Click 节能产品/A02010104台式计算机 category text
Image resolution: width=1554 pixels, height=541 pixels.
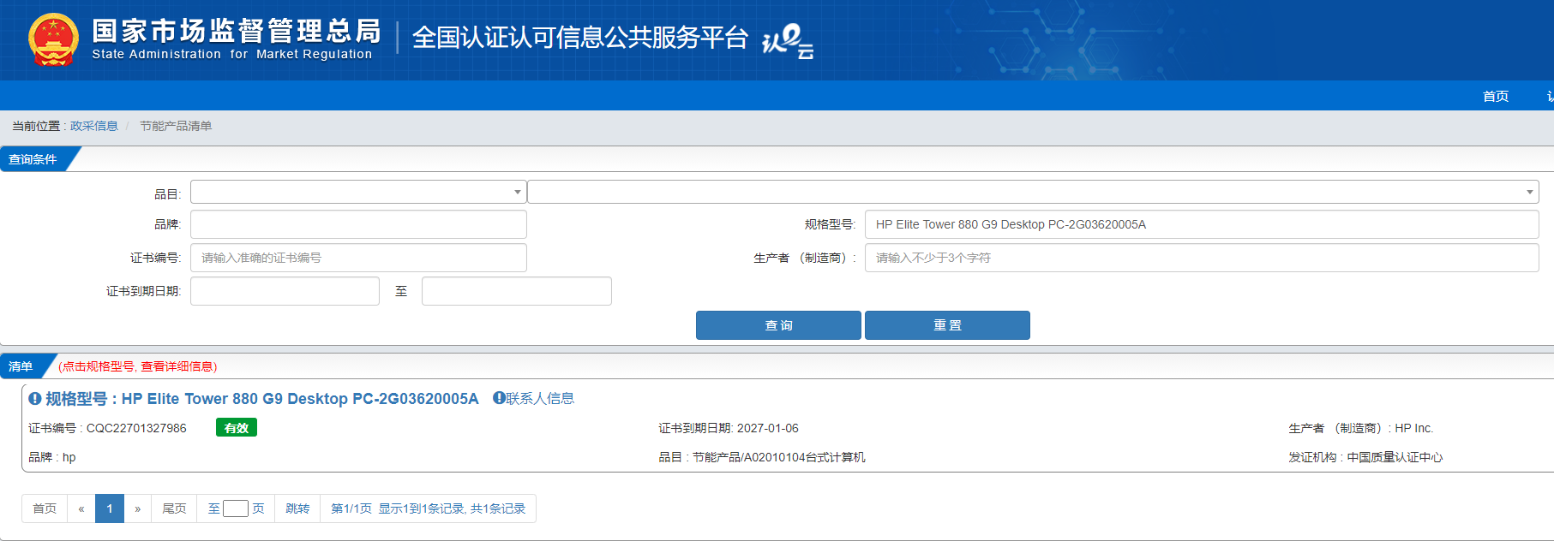(779, 457)
